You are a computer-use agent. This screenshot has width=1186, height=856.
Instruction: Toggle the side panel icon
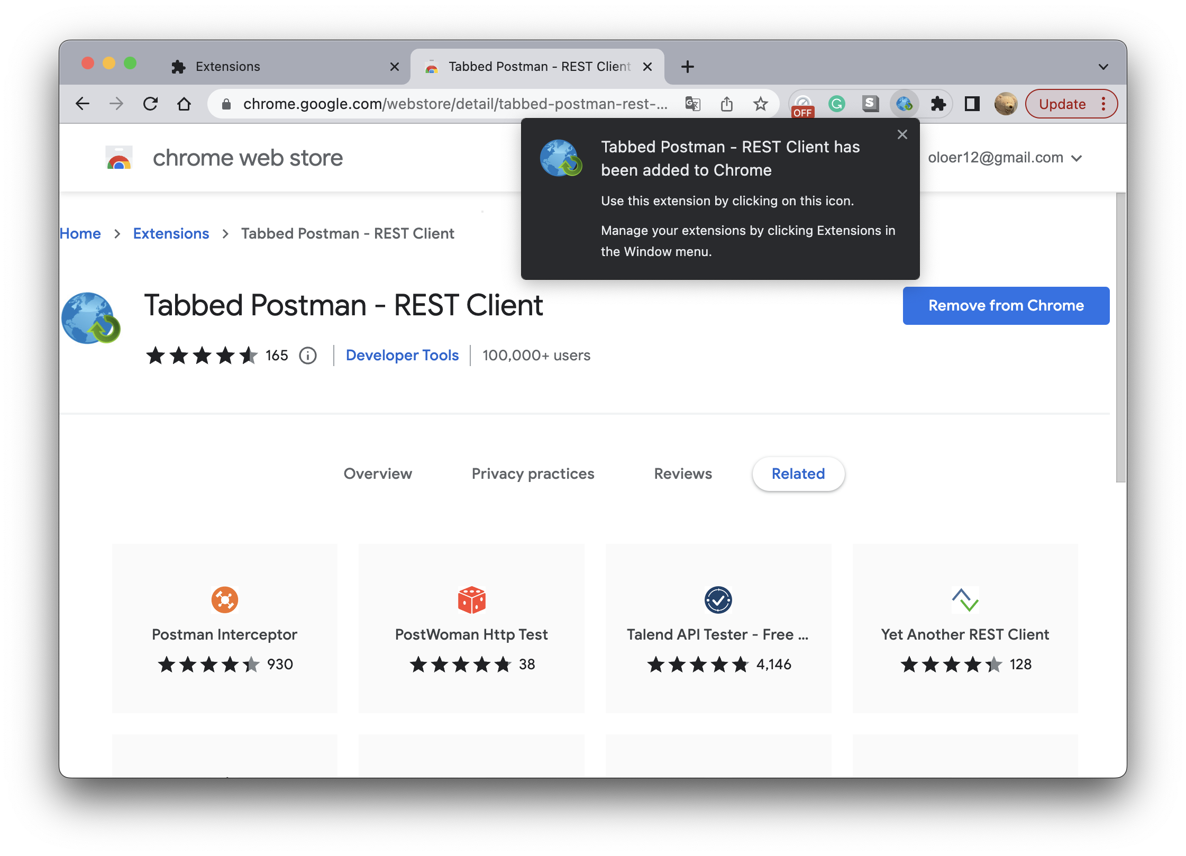pyautogui.click(x=972, y=104)
